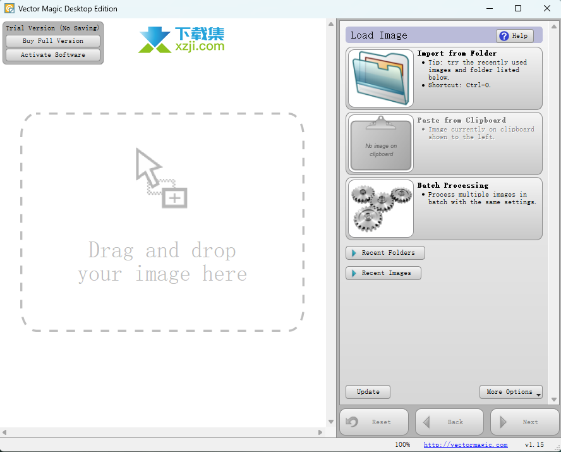
Task: Open the More Options dropdown
Action: click(x=511, y=392)
